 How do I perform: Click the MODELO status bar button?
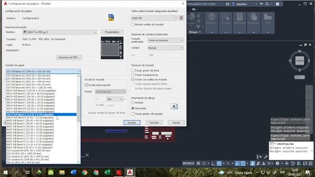(x=189, y=163)
